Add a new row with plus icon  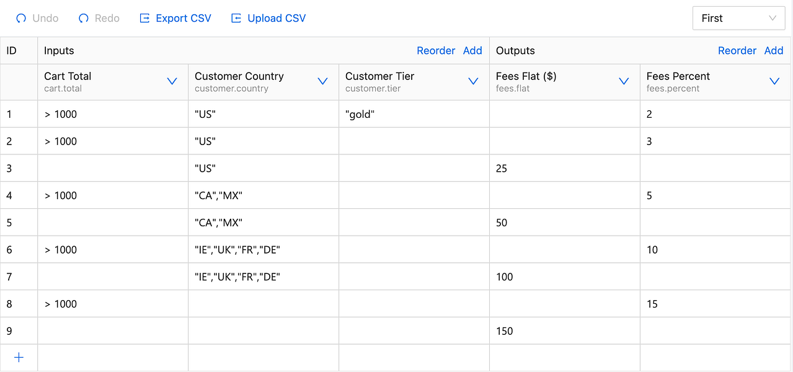(19, 358)
